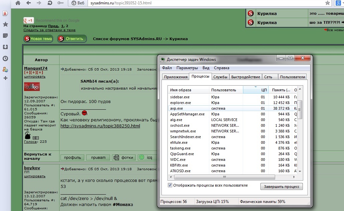This screenshot has height=211, width=344.
Task: Open notes icon in browser sidebar
Action: coord(5,35)
